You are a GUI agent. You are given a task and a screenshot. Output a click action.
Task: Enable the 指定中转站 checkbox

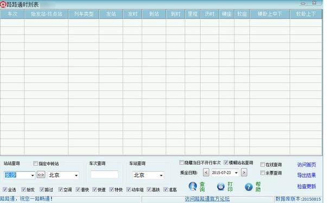[x=35, y=163]
